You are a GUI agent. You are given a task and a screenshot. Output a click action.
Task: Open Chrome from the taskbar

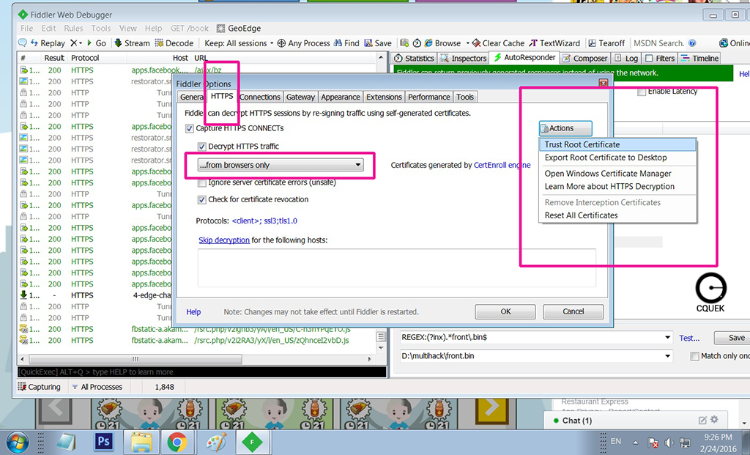pyautogui.click(x=177, y=441)
